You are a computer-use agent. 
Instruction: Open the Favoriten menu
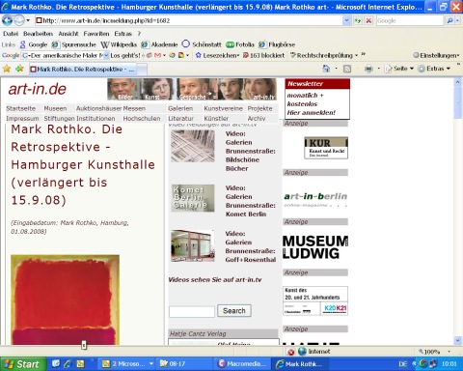pos(96,34)
